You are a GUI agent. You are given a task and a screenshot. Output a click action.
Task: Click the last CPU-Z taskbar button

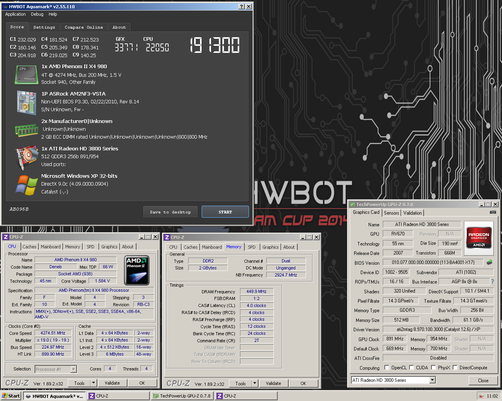tap(246, 396)
